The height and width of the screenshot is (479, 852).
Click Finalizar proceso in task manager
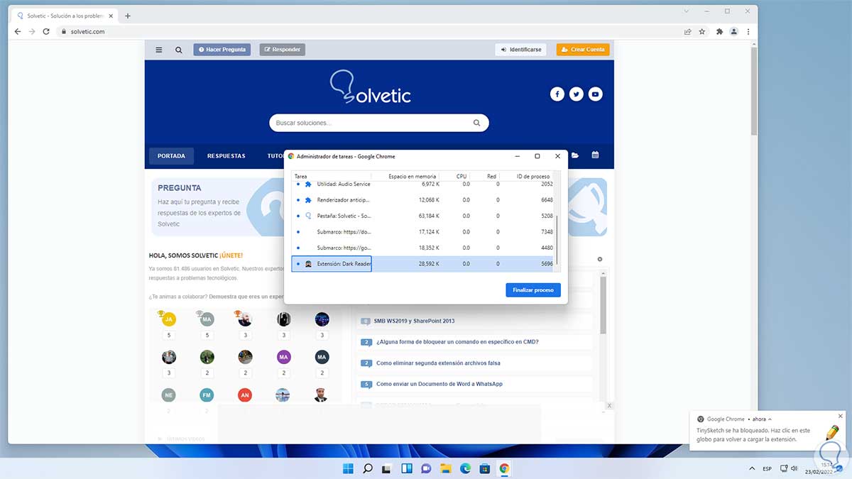tap(533, 290)
